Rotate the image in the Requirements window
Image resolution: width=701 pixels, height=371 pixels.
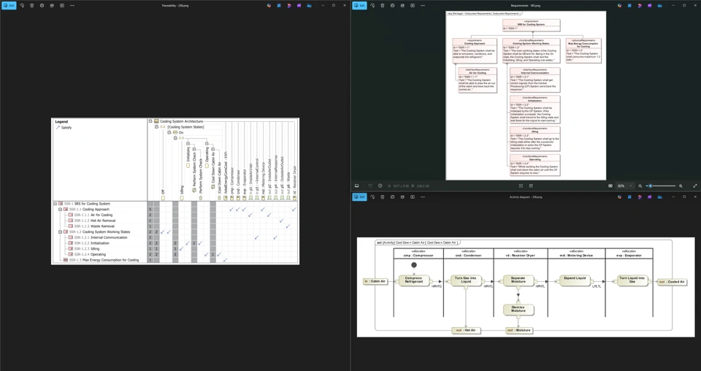(372, 5)
